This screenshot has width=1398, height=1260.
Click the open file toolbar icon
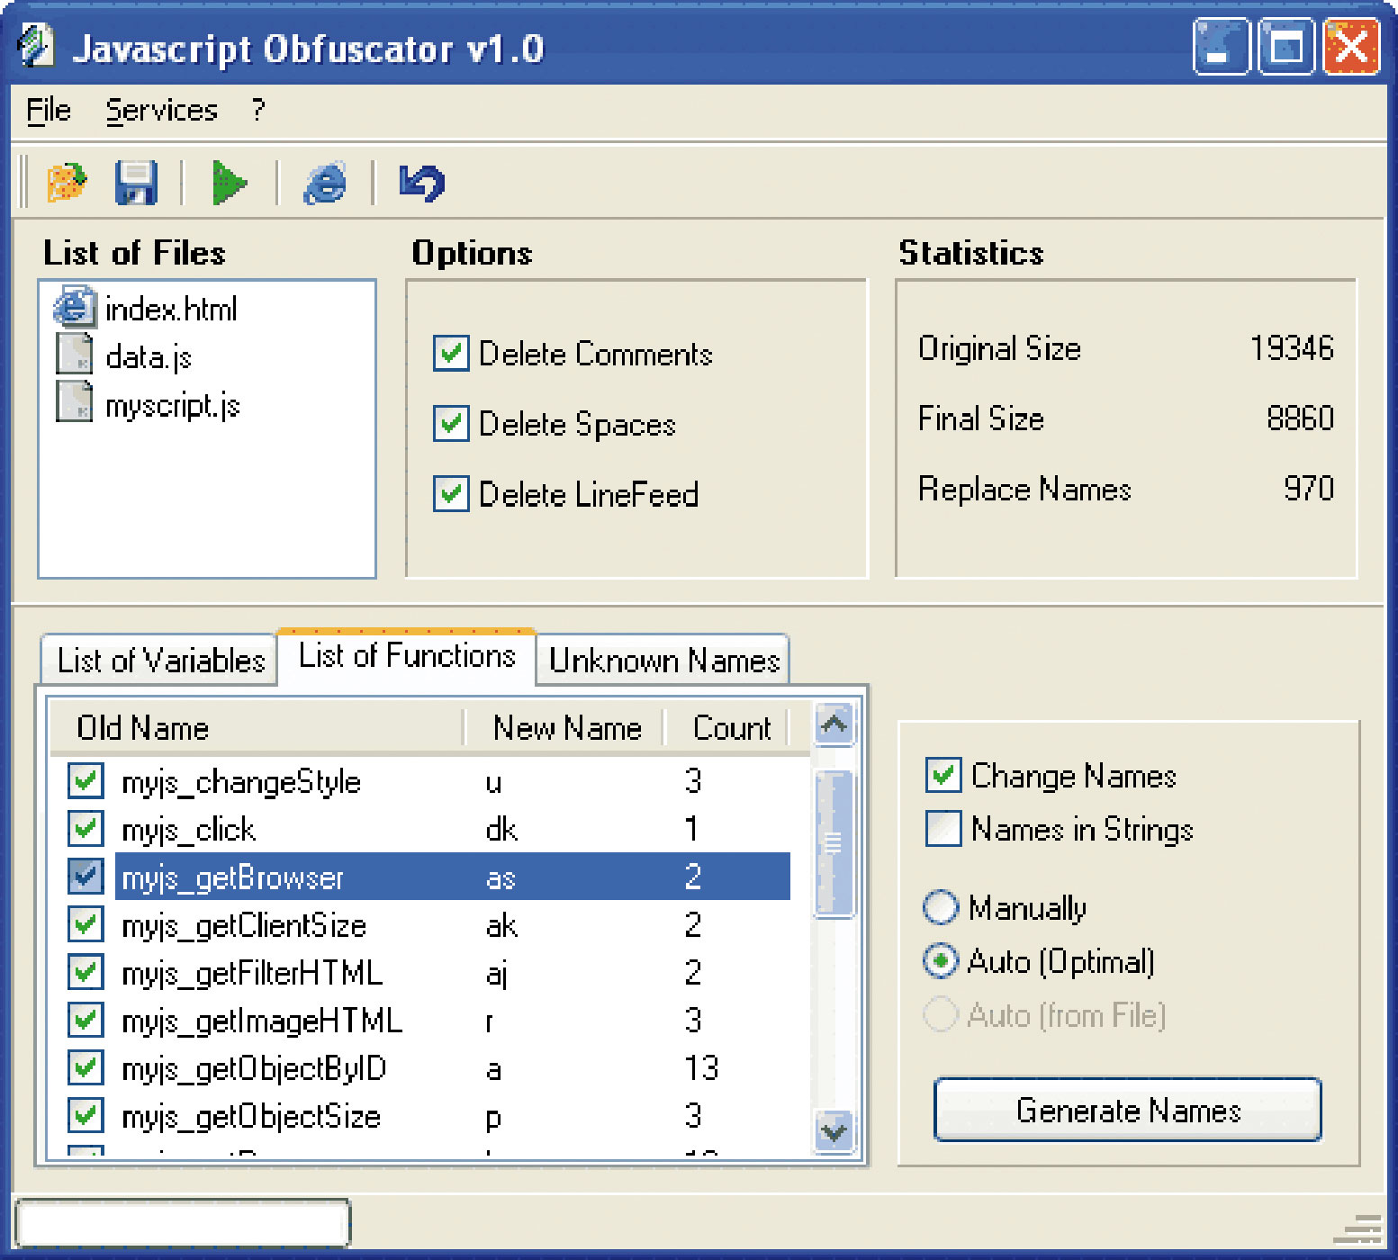67,183
